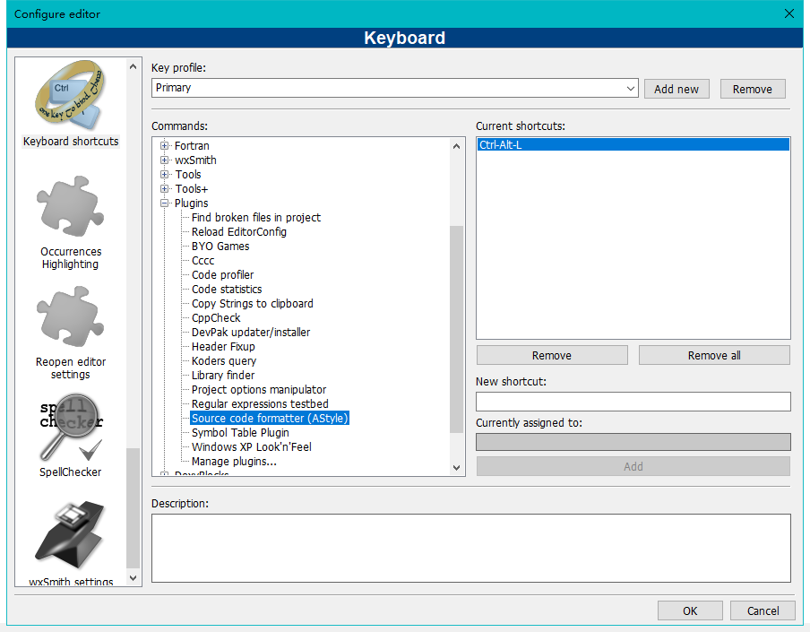Remove the selected shortcut
This screenshot has height=632, width=810.
[x=551, y=354]
